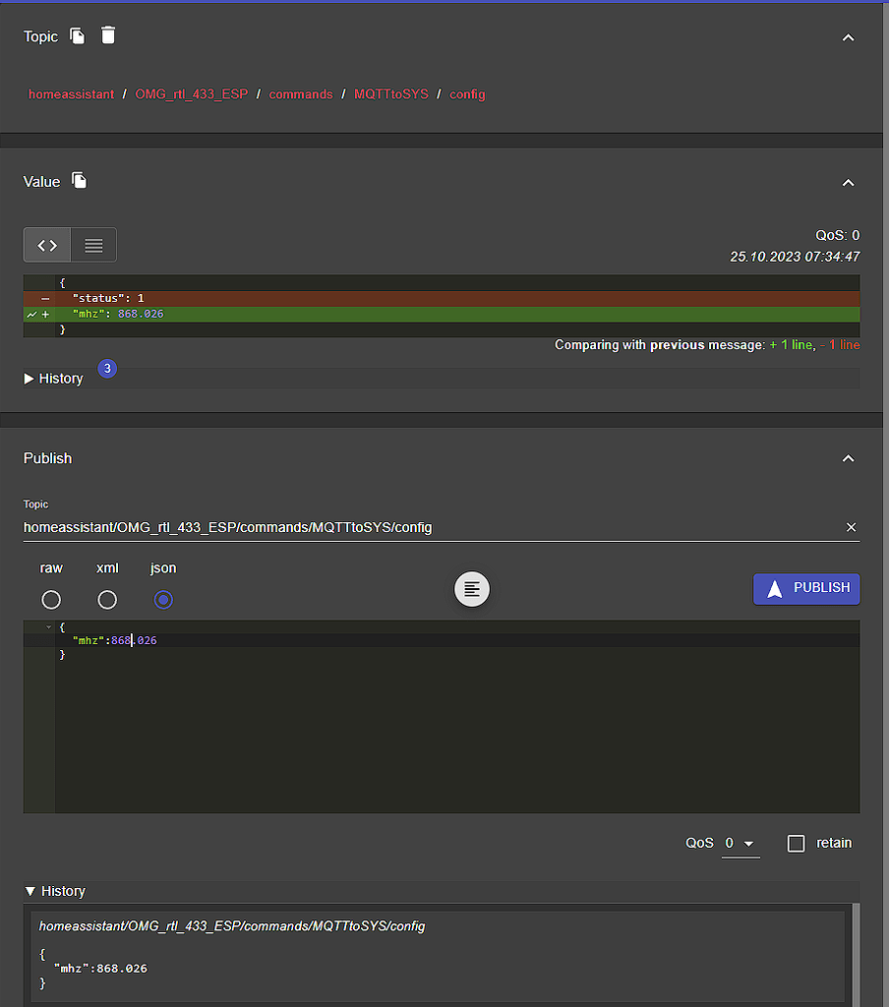Select the raw payload format

tap(51, 599)
